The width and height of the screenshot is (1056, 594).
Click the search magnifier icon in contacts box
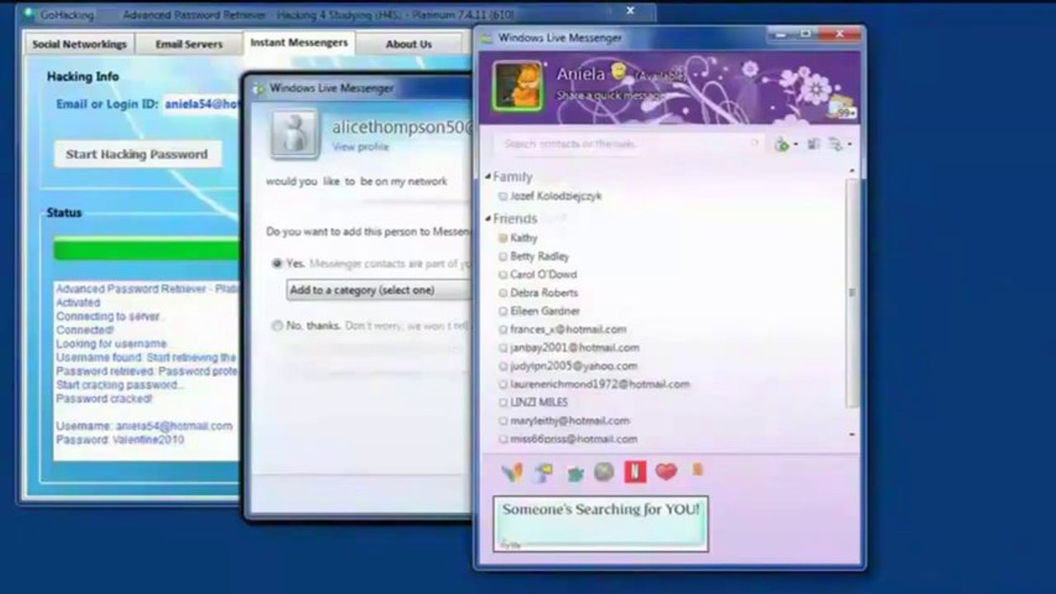754,144
